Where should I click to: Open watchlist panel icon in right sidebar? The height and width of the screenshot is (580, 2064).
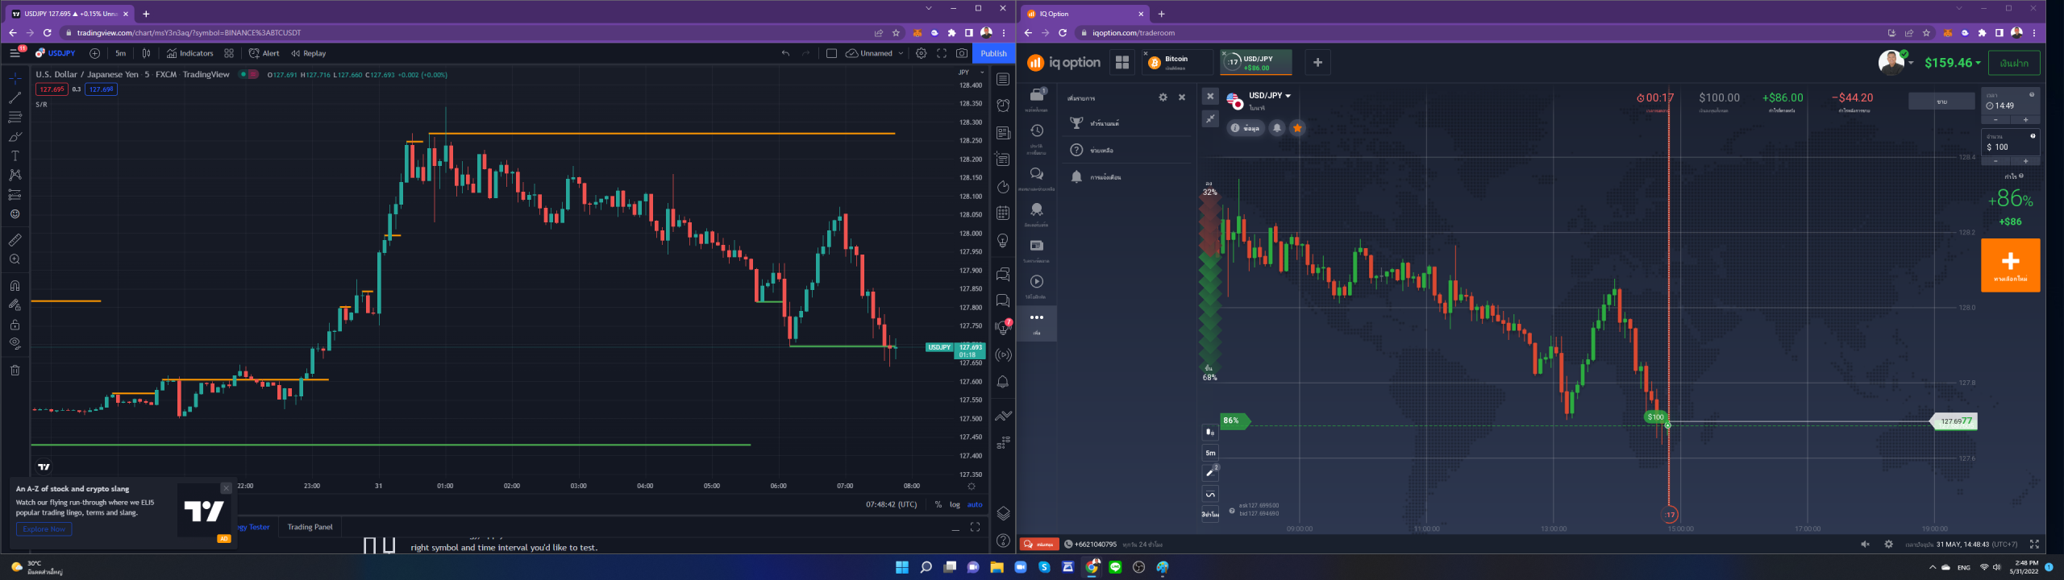1003,79
